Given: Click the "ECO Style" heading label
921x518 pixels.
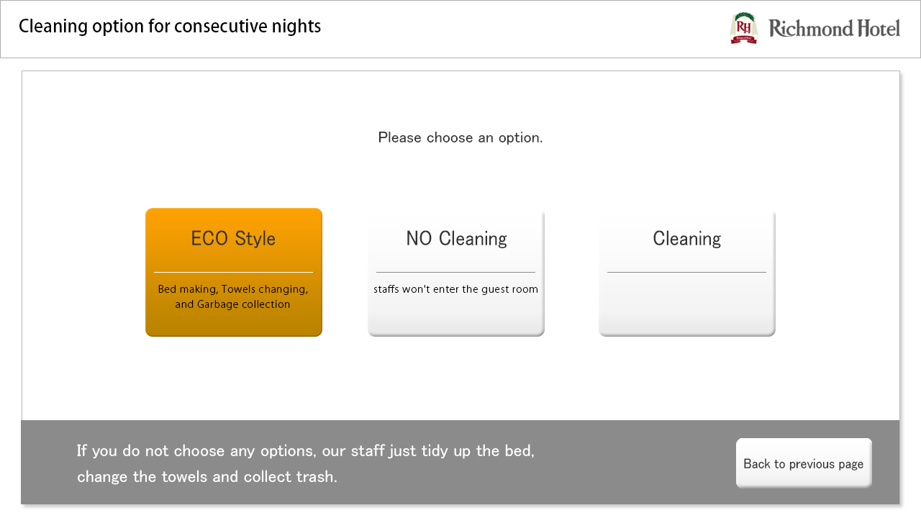Looking at the screenshot, I should tap(233, 239).
